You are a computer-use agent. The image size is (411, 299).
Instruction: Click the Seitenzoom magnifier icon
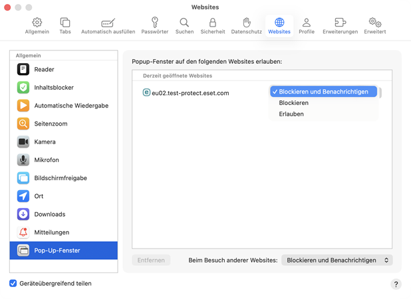(x=23, y=124)
